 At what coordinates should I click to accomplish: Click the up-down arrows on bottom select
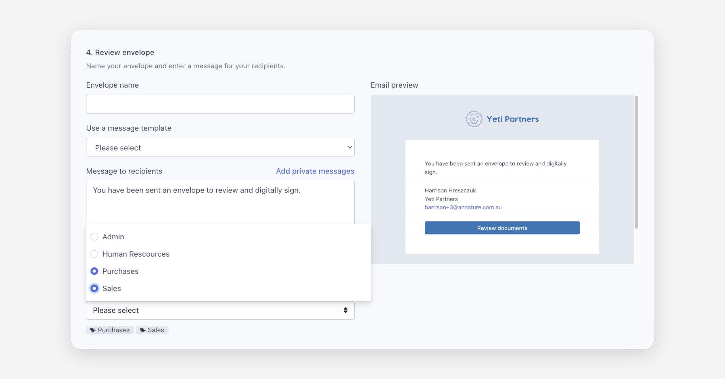point(345,310)
